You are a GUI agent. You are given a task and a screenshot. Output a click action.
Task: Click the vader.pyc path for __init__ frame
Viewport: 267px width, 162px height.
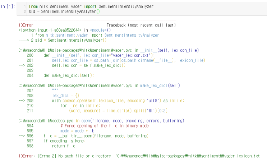(109, 50)
